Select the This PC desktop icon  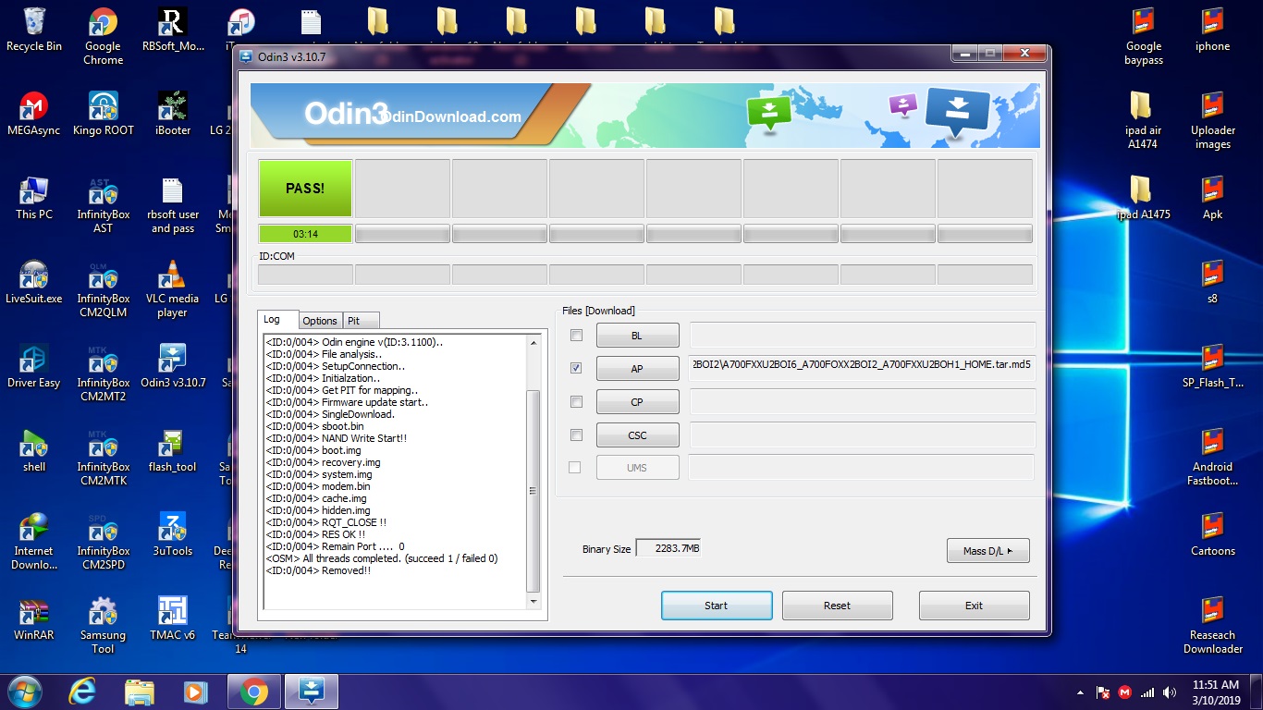click(x=34, y=198)
